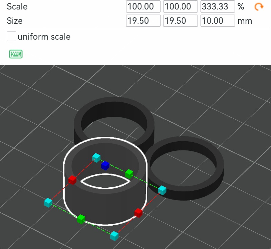Select the red scale handle on the left
Viewport: 271px width, 249px height.
72,180
